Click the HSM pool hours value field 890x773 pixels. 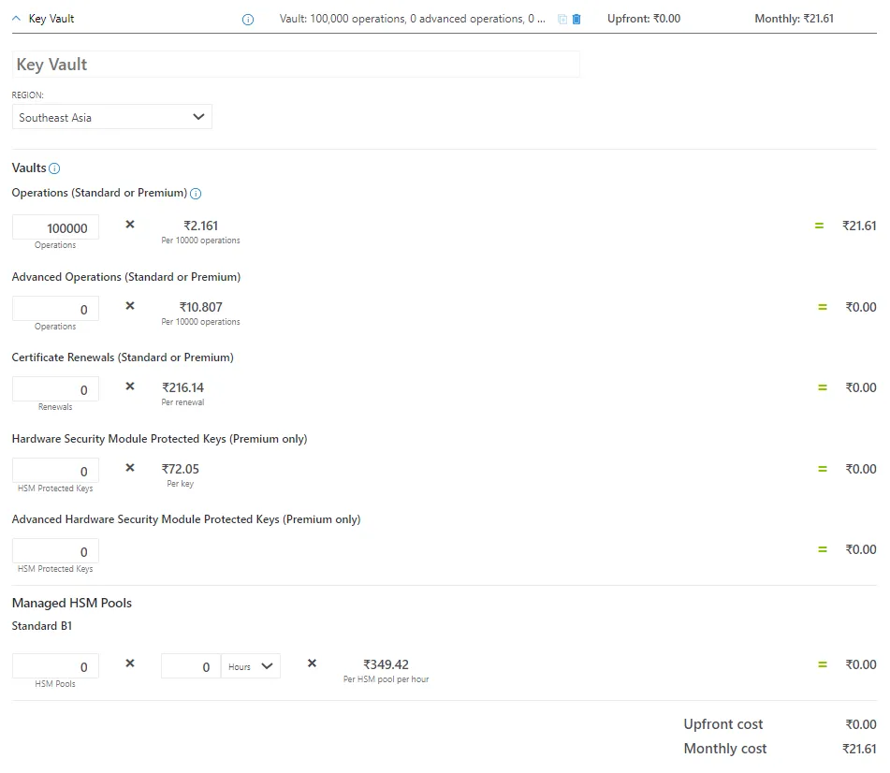click(191, 666)
